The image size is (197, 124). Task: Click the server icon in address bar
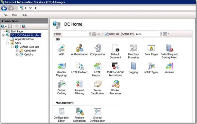click(x=22, y=8)
